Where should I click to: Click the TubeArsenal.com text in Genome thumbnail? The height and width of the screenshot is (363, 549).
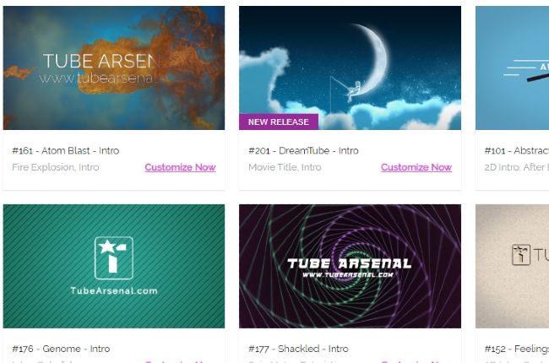114,291
